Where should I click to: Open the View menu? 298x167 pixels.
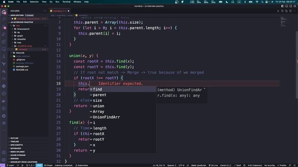pos(44,2)
